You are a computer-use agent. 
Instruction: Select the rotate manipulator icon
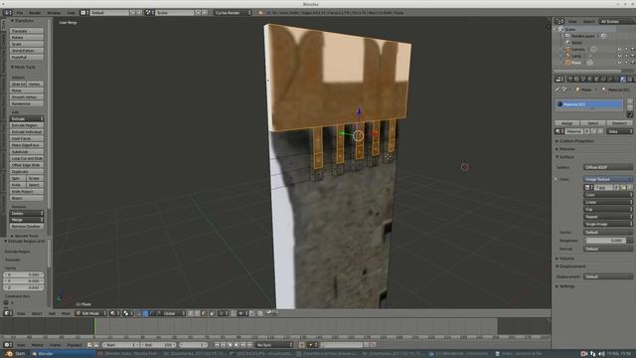click(151, 313)
